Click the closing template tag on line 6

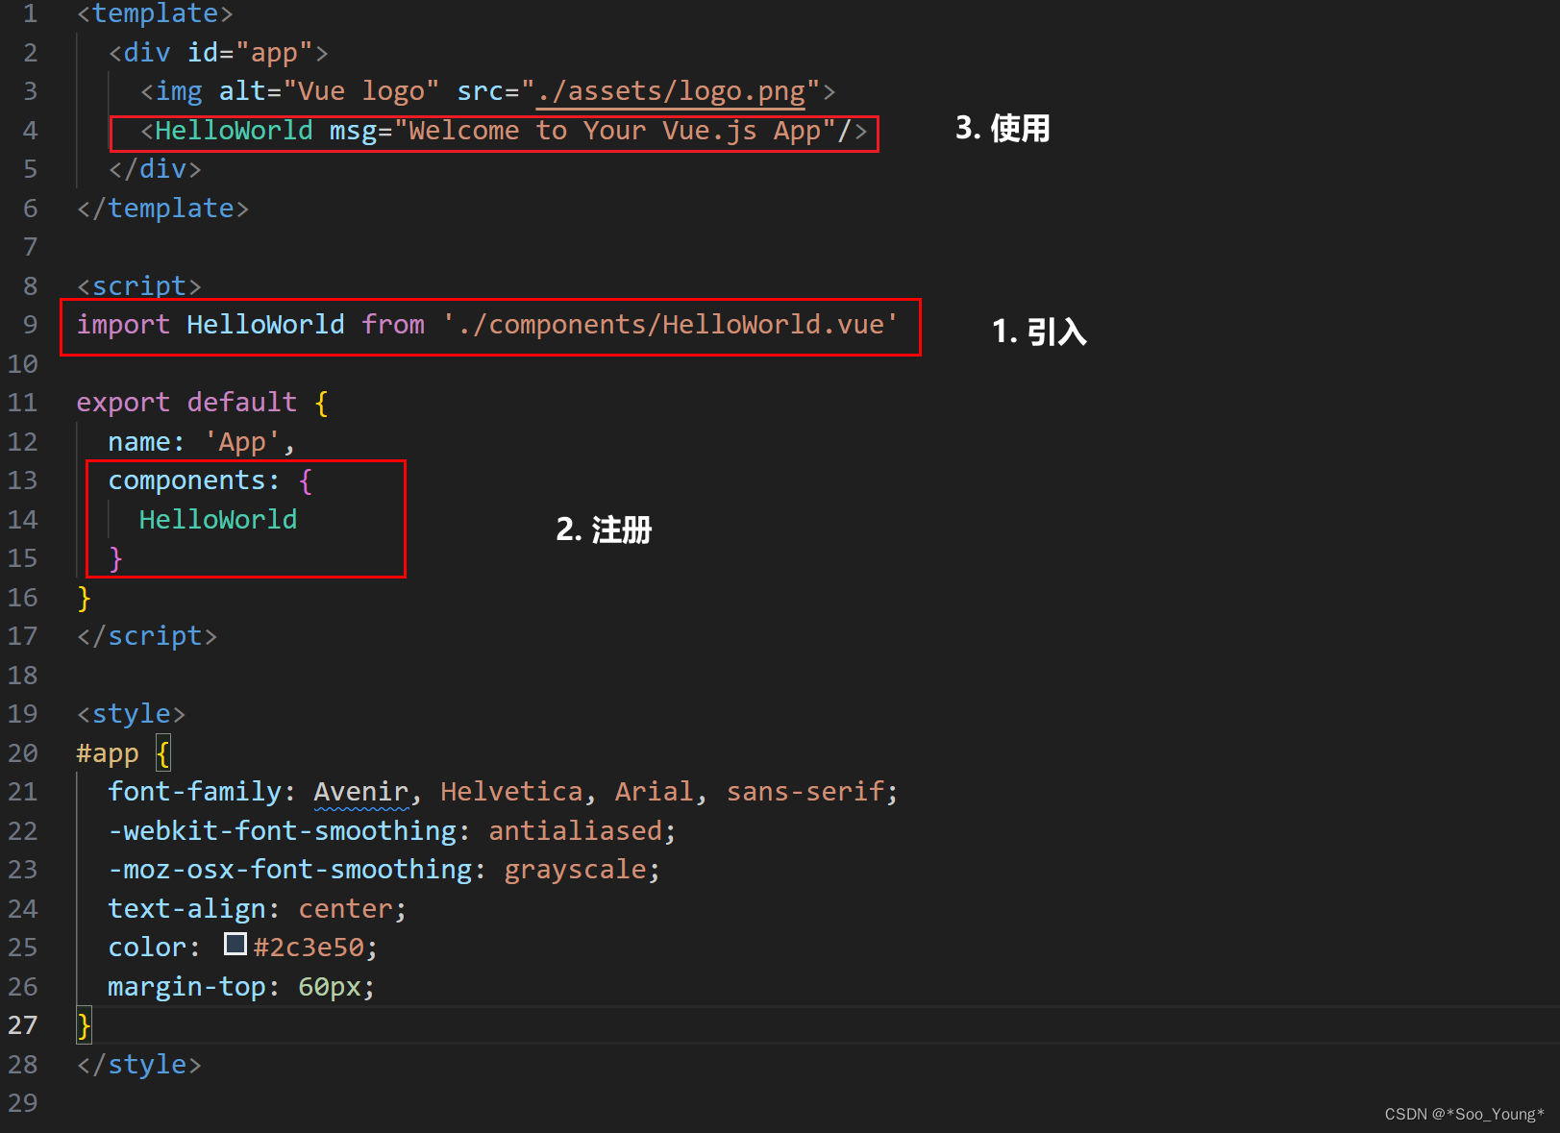tap(162, 209)
